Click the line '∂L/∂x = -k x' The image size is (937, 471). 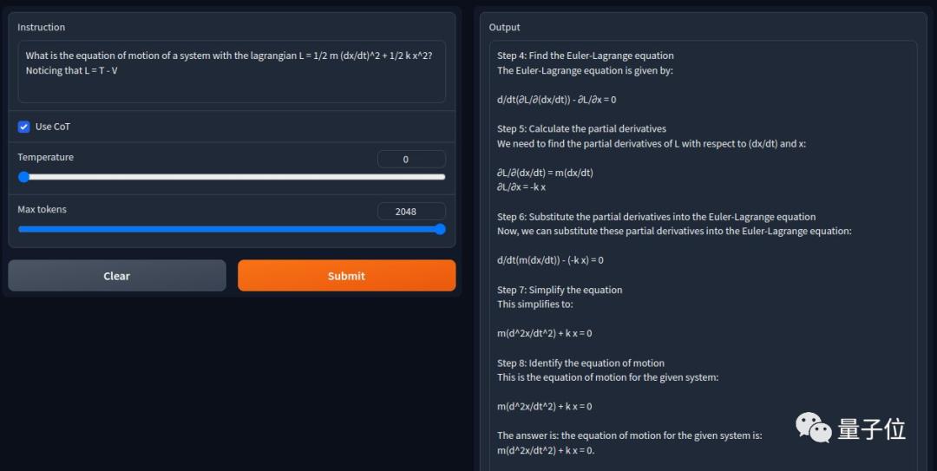click(521, 187)
